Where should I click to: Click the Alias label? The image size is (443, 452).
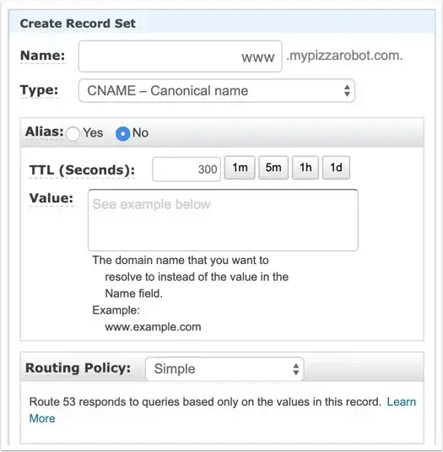coord(44,132)
